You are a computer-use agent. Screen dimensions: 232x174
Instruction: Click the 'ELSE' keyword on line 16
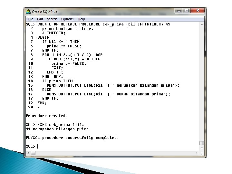click(x=47, y=90)
